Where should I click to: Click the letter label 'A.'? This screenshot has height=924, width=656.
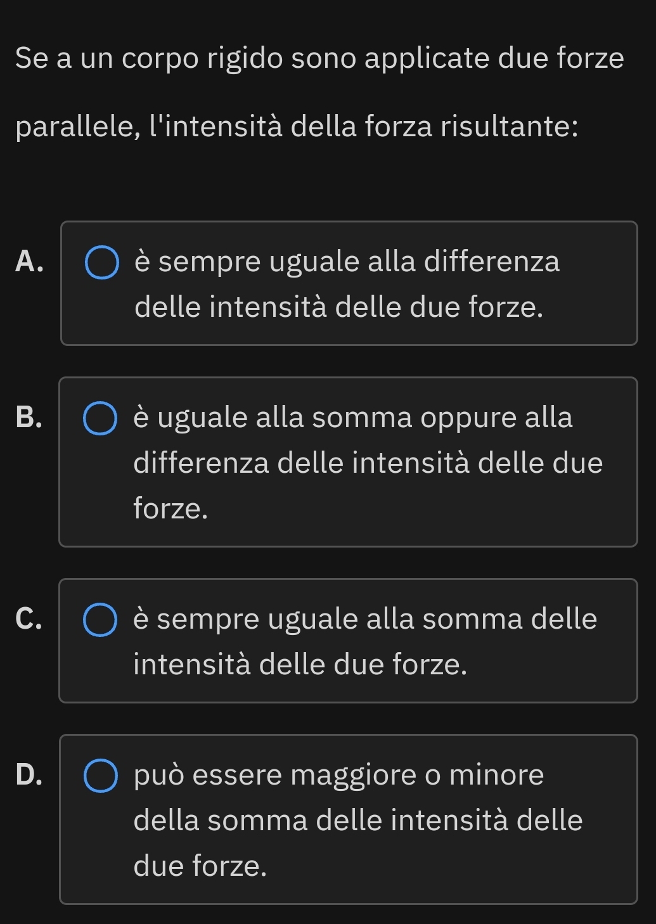click(30, 261)
